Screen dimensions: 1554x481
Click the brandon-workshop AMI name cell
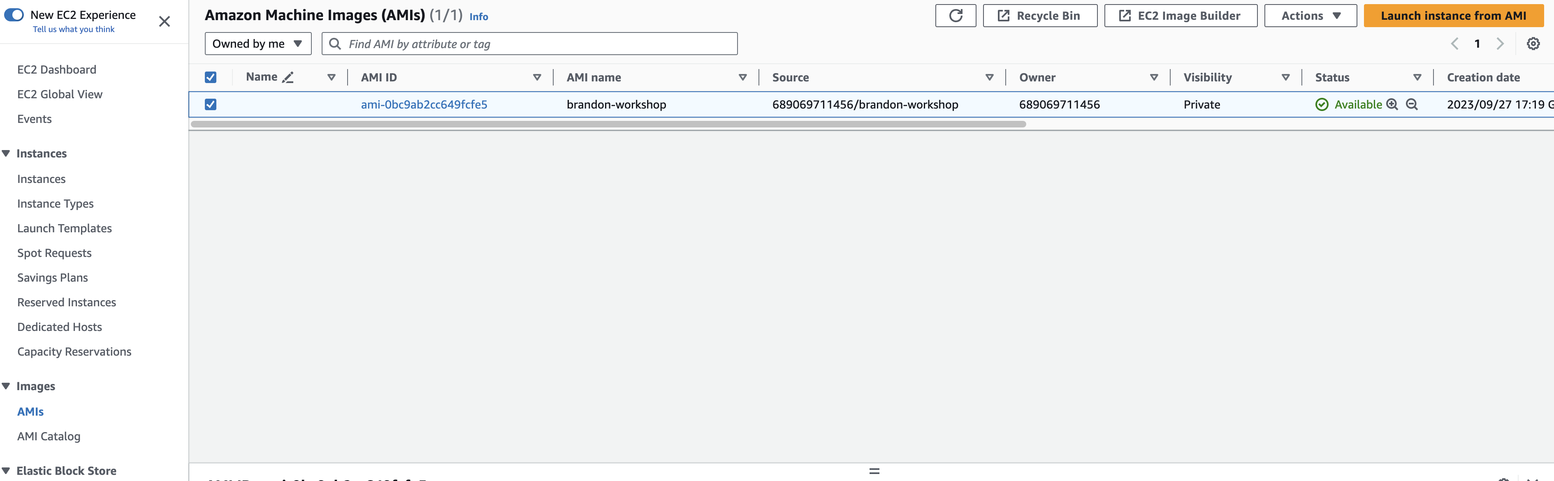click(x=616, y=104)
